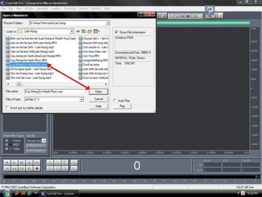Show hidden tray icons with the taskbar chevron
Screen dimensions: 262x197
[x=238, y=193]
